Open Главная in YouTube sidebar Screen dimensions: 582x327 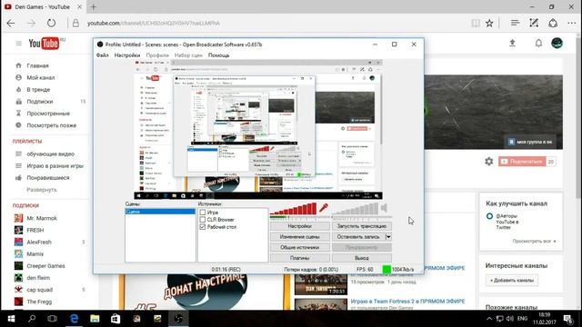coord(37,65)
